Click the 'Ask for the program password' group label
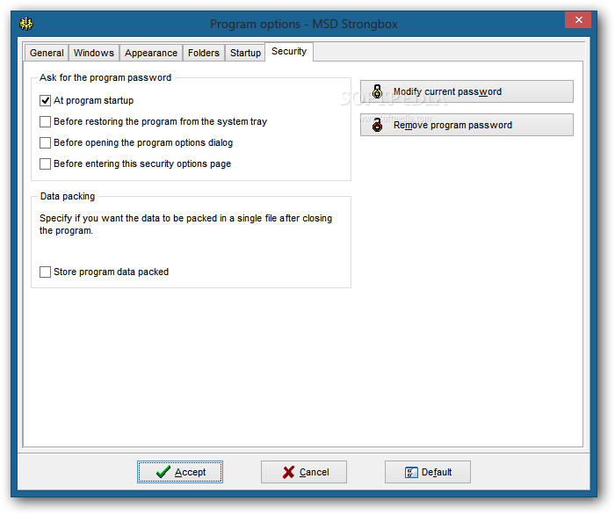 [105, 77]
